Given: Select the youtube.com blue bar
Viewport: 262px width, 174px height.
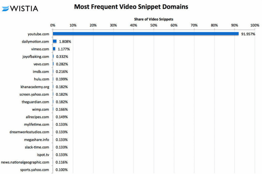Looking at the screenshot, I should 146,34.
